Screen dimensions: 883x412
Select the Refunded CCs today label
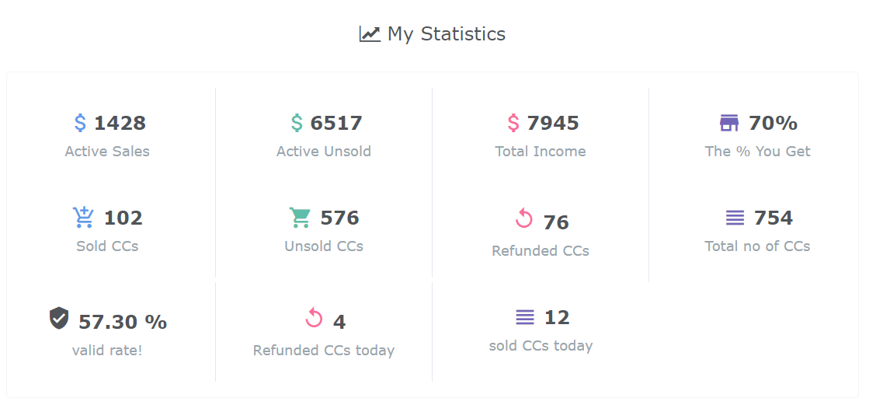(324, 351)
